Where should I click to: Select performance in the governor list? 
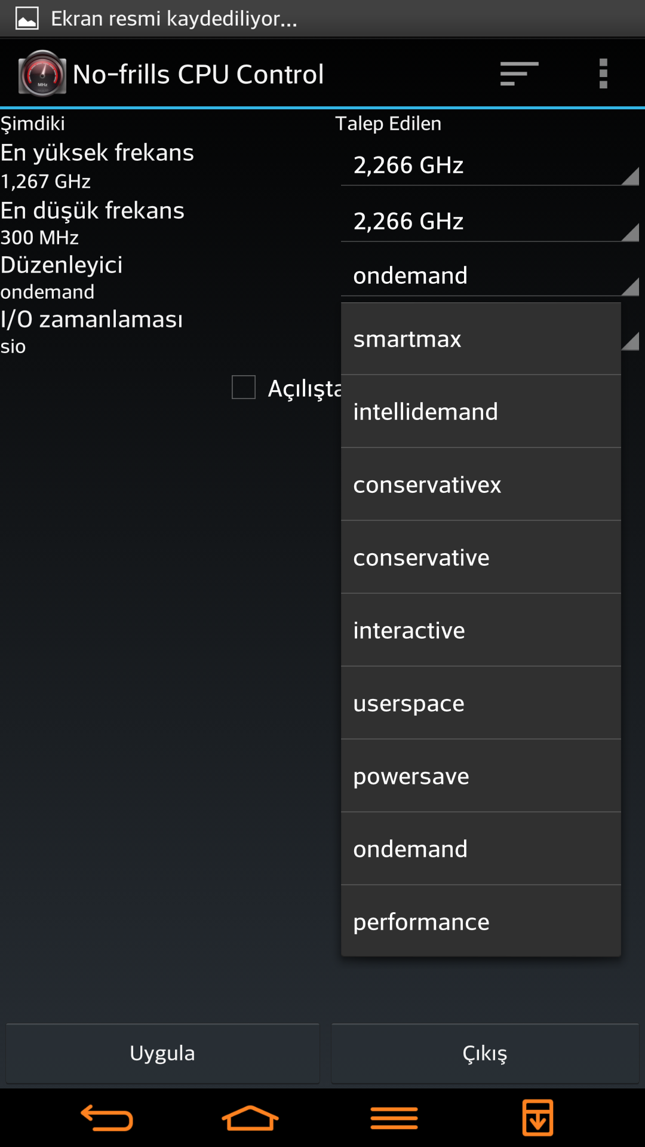coord(481,921)
